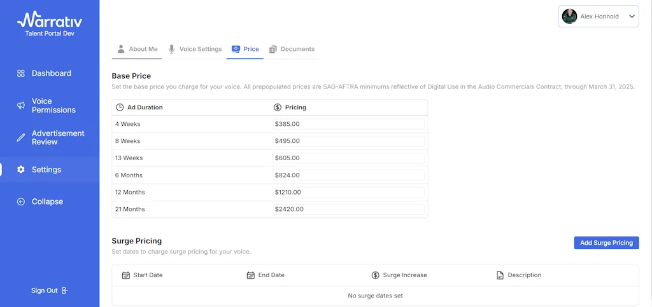Go to Advertisement Review page
This screenshot has width=652, height=307.
click(x=50, y=138)
